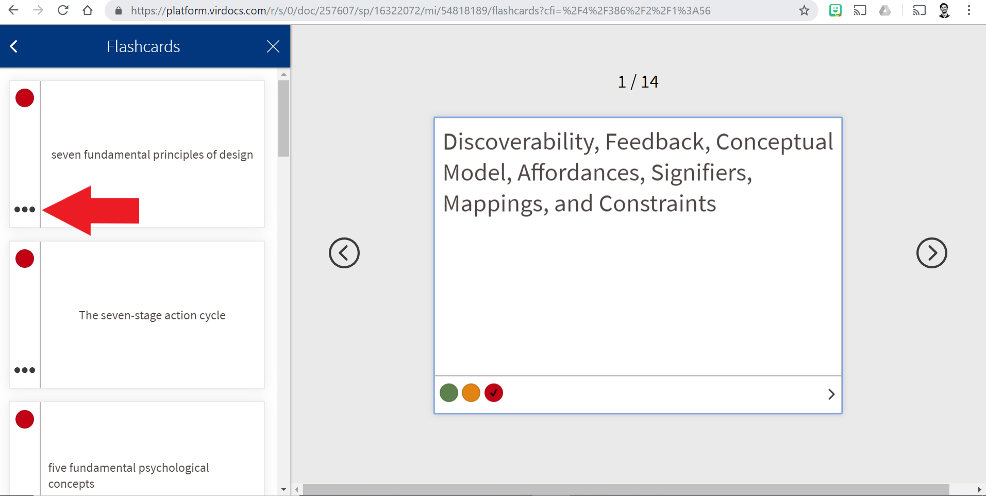This screenshot has height=496, width=986.
Task: Go to browser home page
Action: 88,10
